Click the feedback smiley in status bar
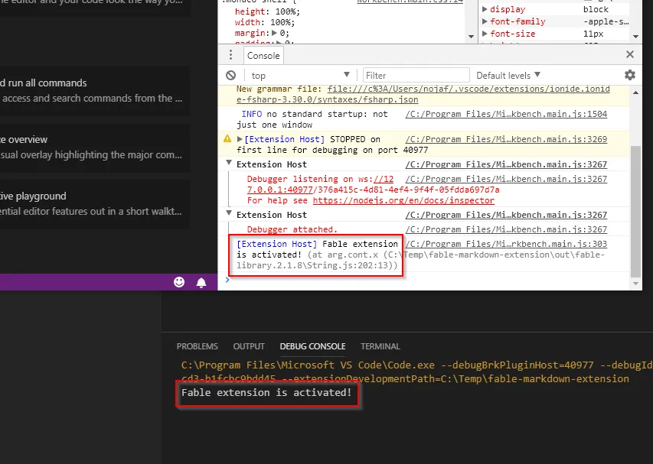 point(179,282)
